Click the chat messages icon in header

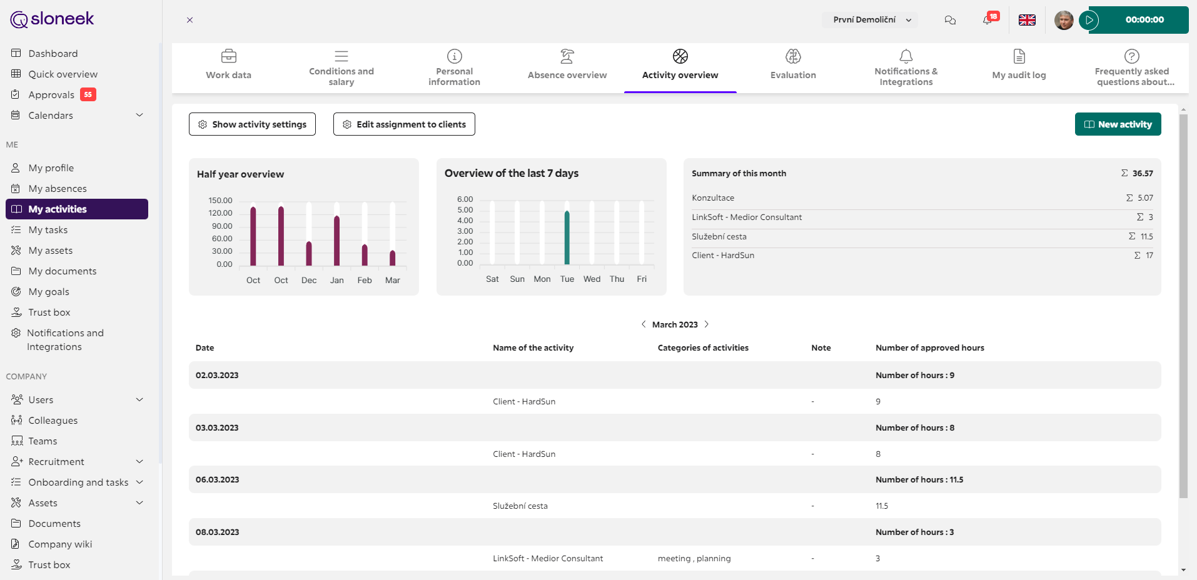(x=950, y=20)
